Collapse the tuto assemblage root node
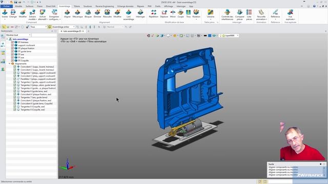 [x=7, y=39]
